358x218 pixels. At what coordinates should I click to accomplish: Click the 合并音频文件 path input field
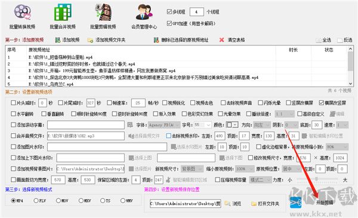pos(86,136)
